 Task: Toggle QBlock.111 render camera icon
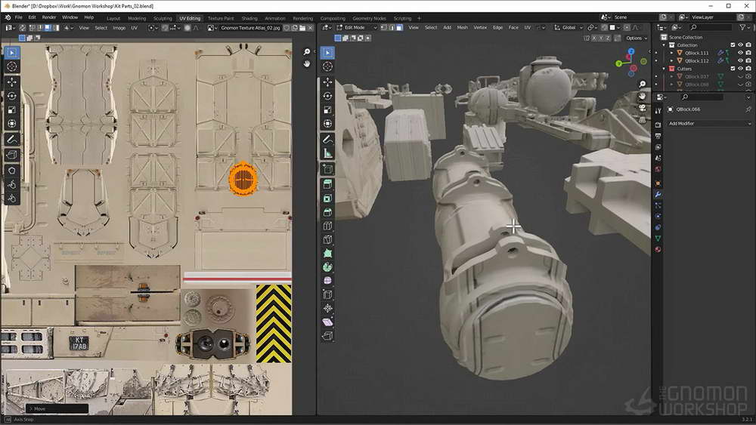point(748,53)
